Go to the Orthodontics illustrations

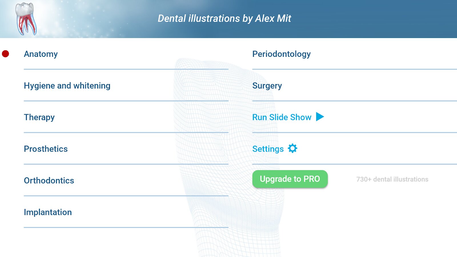point(49,180)
